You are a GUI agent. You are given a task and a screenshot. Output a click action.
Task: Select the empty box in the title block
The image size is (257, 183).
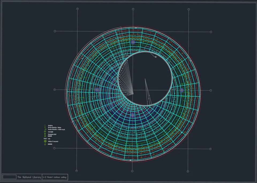[10, 177]
